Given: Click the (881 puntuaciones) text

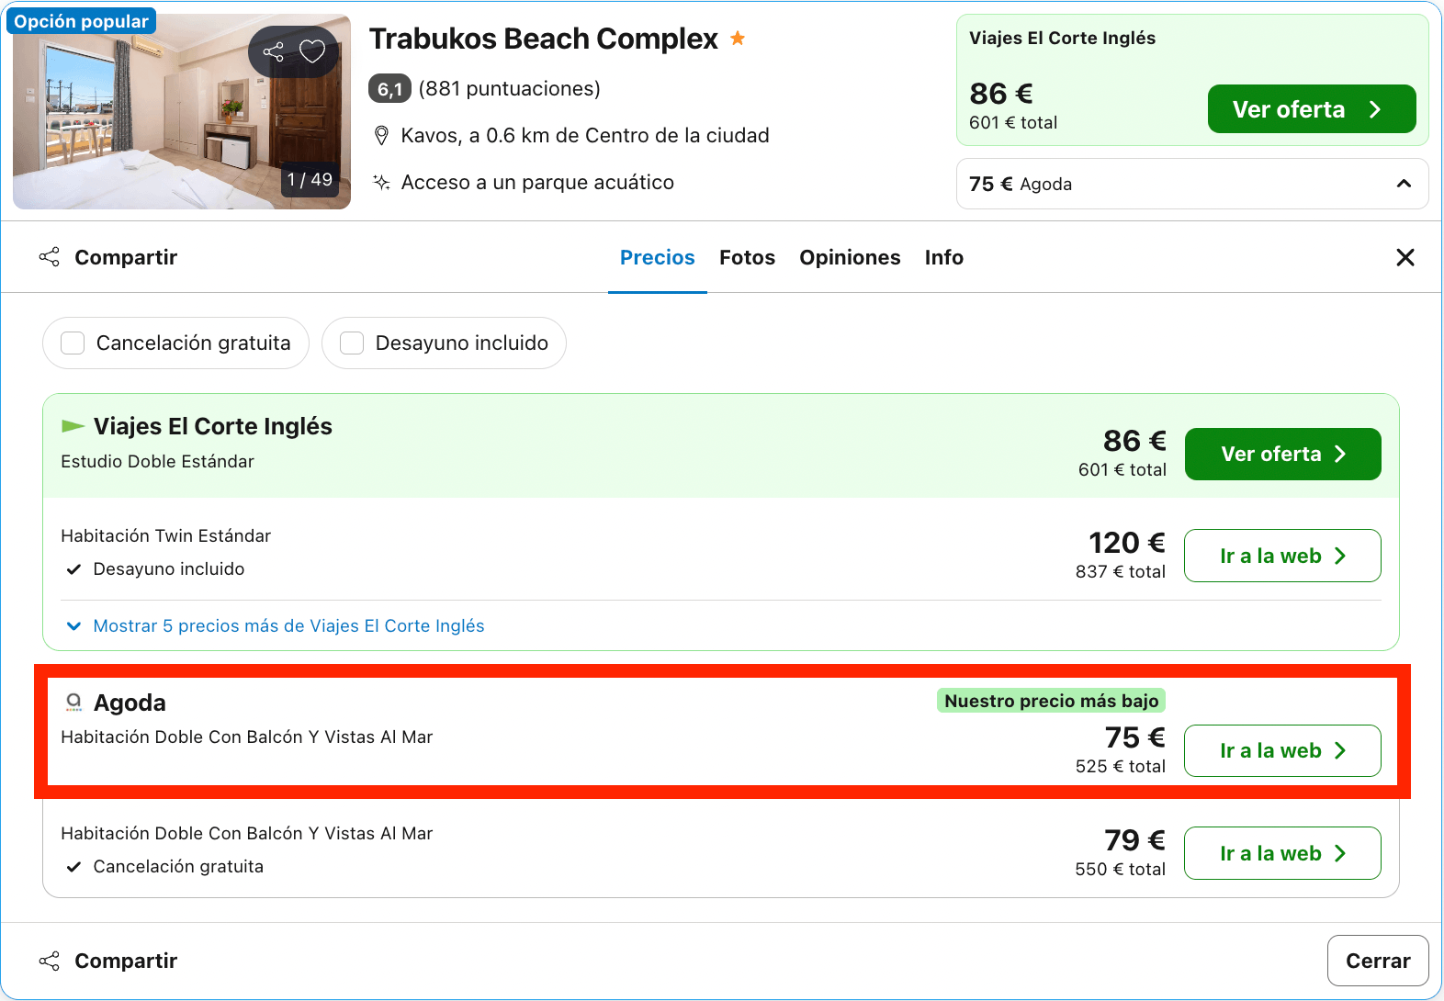Looking at the screenshot, I should 510,88.
